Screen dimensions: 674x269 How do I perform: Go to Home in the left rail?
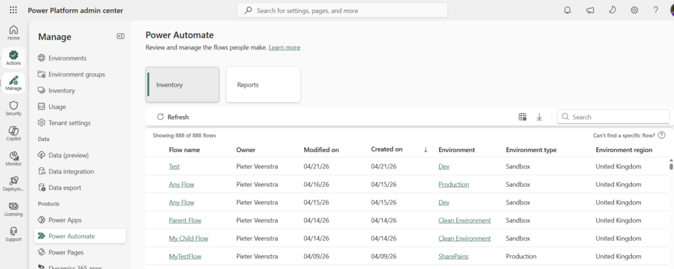(13, 33)
